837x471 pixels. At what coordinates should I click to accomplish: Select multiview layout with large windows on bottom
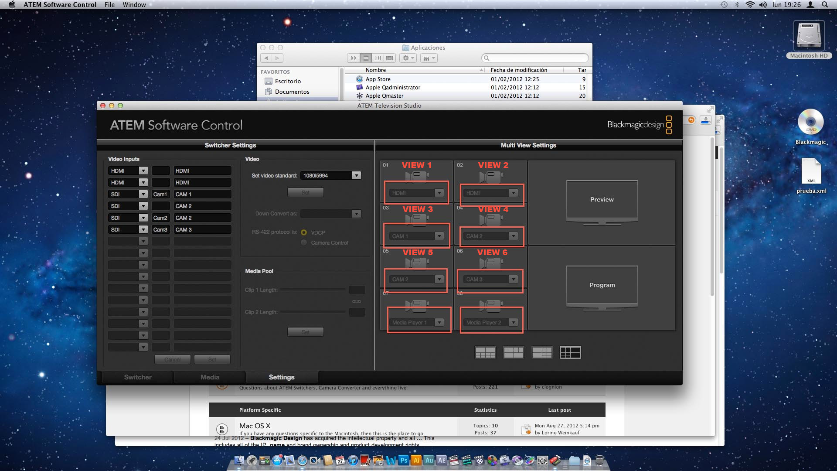pos(514,352)
